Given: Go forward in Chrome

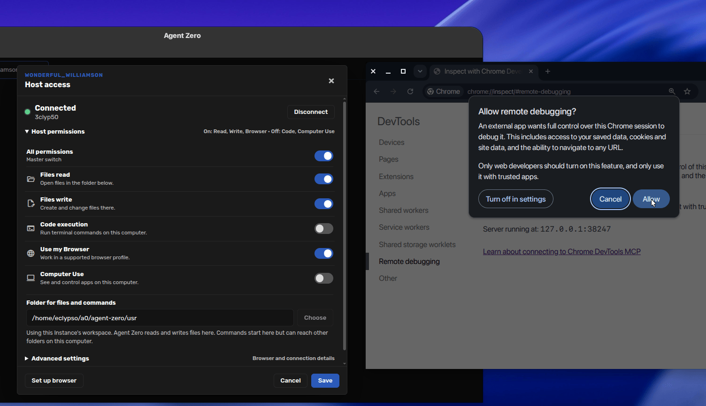Looking at the screenshot, I should point(393,91).
